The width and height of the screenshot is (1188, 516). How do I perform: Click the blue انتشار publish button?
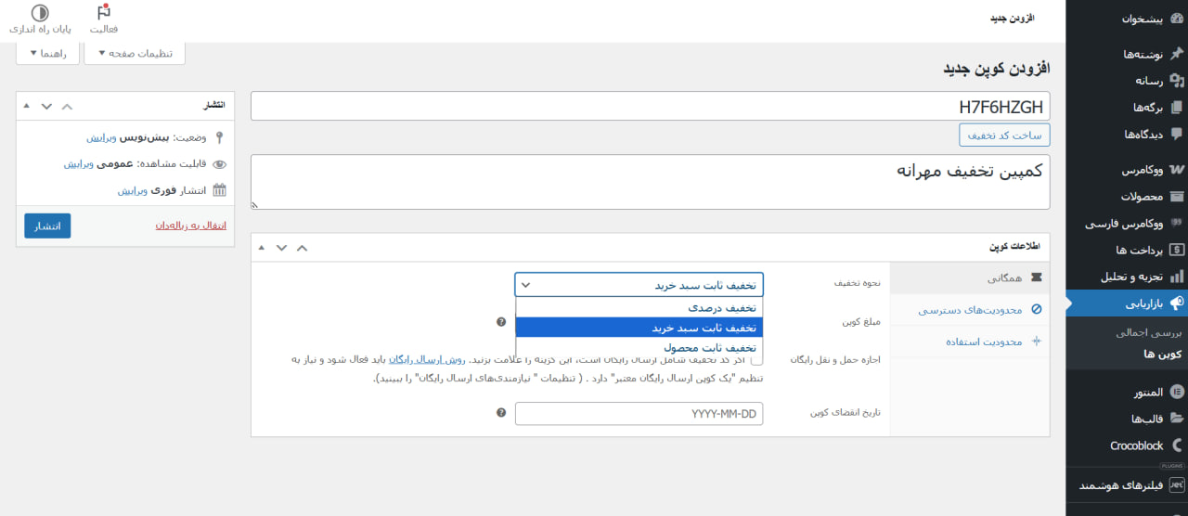(x=47, y=226)
